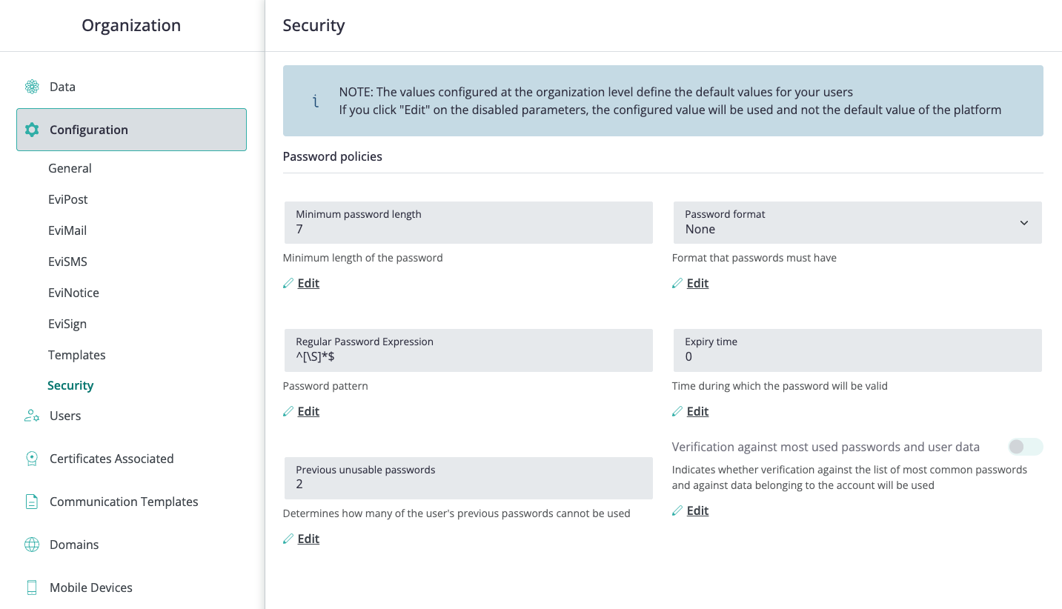Select Templates in the Configuration submenu

tap(77, 355)
